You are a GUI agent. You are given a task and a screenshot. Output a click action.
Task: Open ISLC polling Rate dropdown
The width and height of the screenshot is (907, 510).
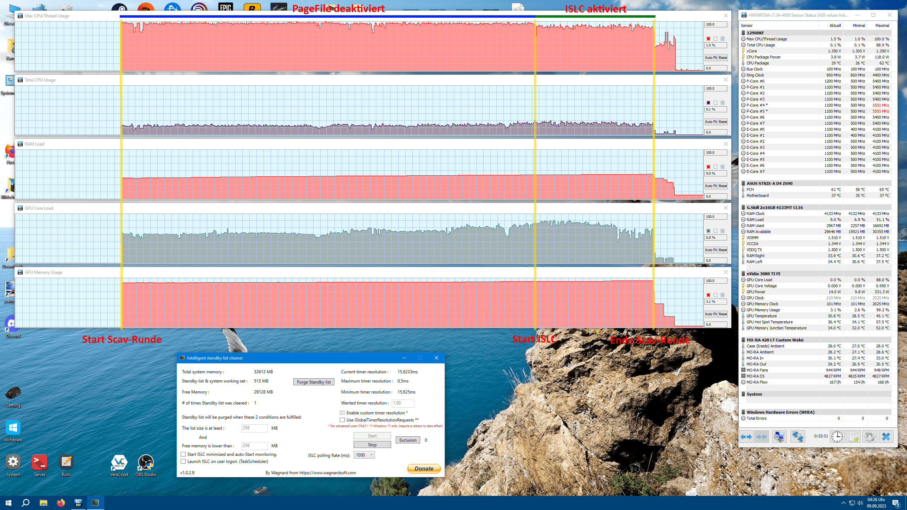[x=364, y=455]
